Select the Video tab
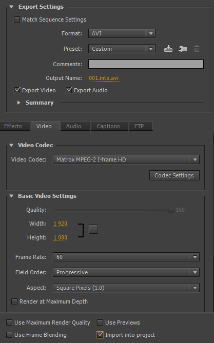Screen dimensions: 214x343 point(45,126)
